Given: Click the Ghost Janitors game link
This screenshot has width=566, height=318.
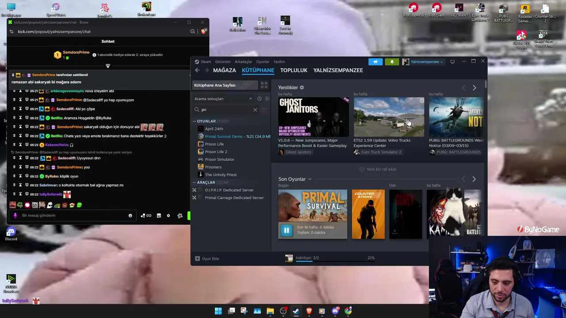Looking at the screenshot, I should tap(298, 152).
